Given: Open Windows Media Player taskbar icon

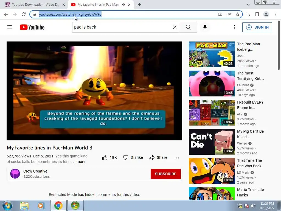Looking at the screenshot, I should pyautogui.click(x=41, y=206).
